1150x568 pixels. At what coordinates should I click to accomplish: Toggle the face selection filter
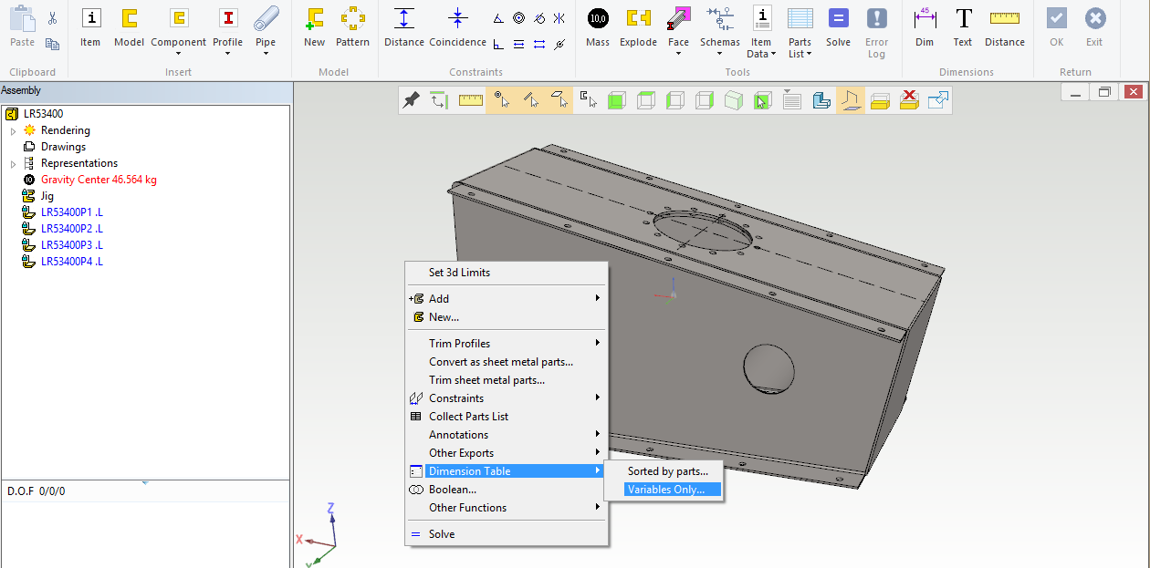pos(559,100)
